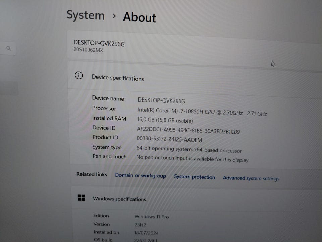Click the Processor label
This screenshot has width=322, height=242.
[x=104, y=108]
